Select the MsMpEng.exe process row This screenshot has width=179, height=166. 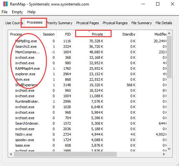pos(87,41)
